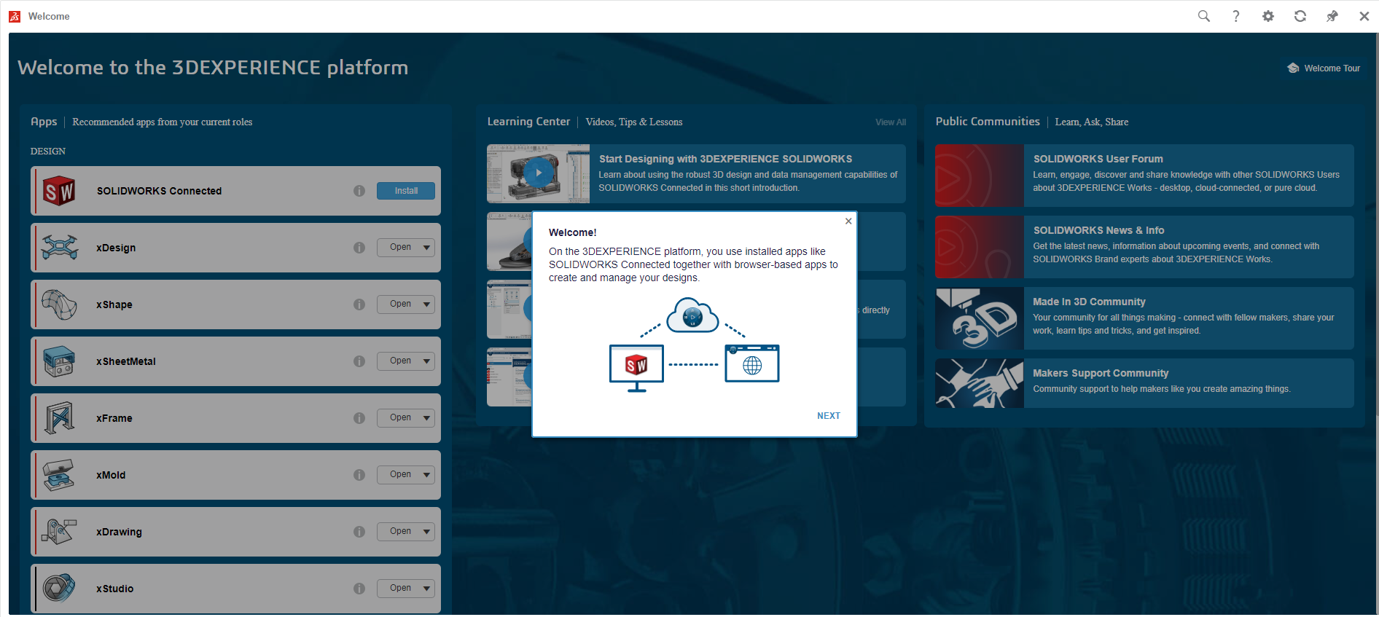Open xMold app
This screenshot has height=617, width=1379.
(399, 475)
